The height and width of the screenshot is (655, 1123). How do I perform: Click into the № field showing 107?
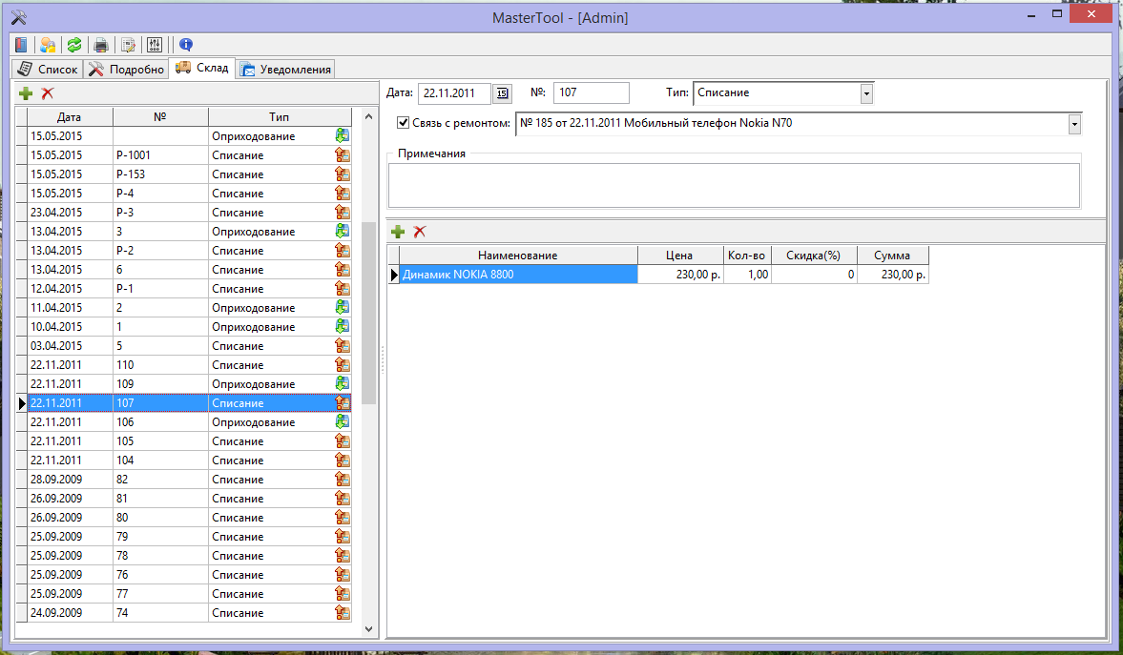(592, 93)
